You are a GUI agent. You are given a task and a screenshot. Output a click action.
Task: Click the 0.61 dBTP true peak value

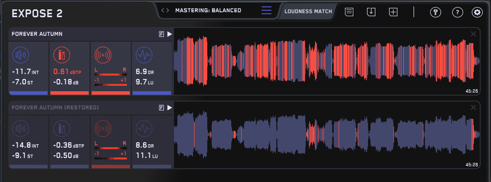[x=67, y=72]
